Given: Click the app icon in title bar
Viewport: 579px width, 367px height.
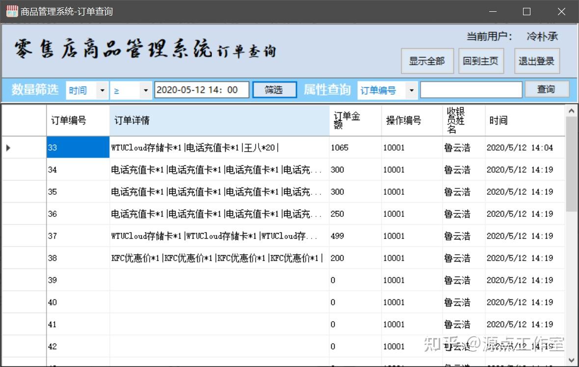Looking at the screenshot, I should click(12, 11).
